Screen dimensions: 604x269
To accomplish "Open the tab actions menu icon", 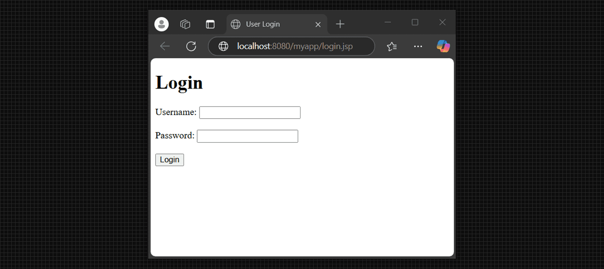I will tap(210, 24).
